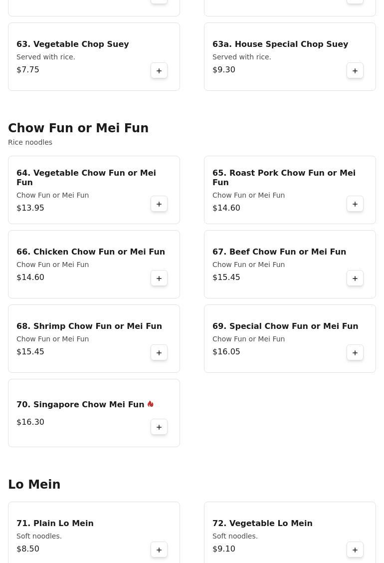Select 70. Singapore Chow Mei Fun title
Image resolution: width=384 pixels, height=563 pixels.
tap(80, 405)
